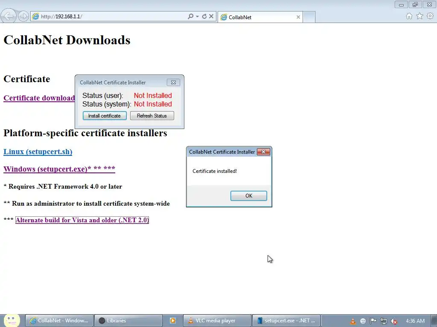Click the browser Back arrow button

[x=9, y=16]
